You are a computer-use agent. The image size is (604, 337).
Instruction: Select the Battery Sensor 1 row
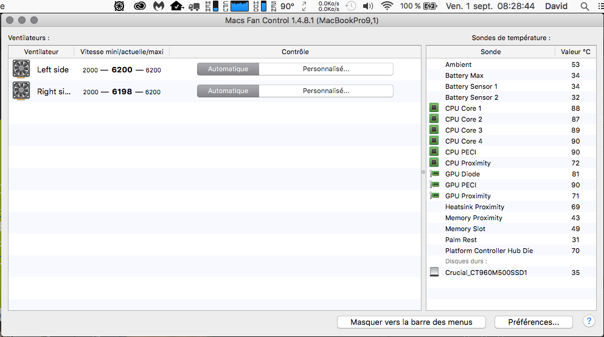click(511, 86)
